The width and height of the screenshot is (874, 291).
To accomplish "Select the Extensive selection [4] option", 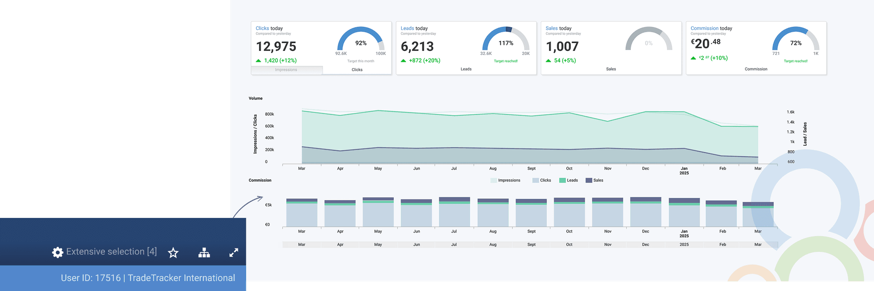I will (112, 252).
